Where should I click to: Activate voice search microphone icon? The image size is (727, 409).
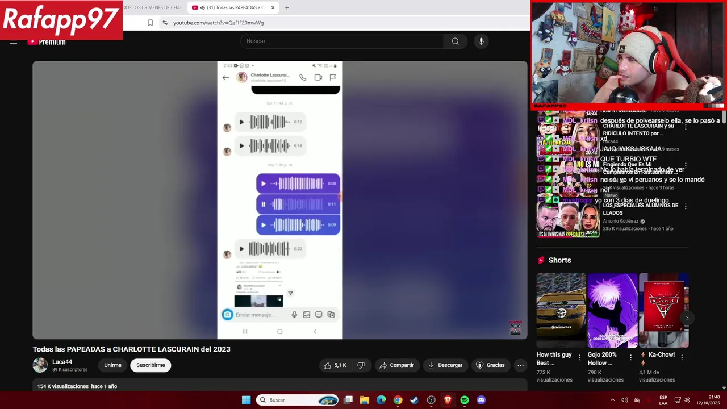[481, 41]
